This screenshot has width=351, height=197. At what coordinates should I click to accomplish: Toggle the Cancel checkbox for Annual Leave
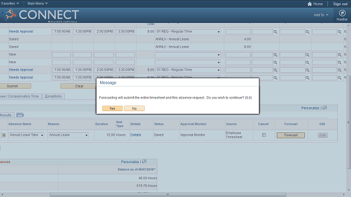264,135
